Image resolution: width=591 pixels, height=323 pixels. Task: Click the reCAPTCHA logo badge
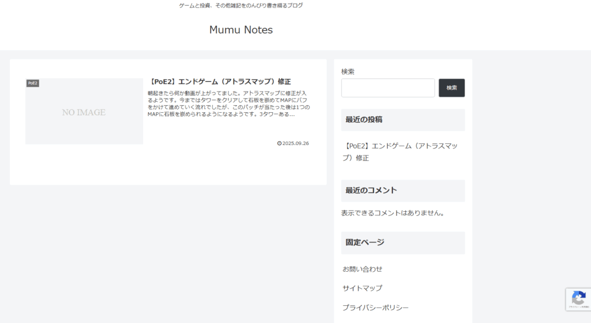[x=578, y=298]
